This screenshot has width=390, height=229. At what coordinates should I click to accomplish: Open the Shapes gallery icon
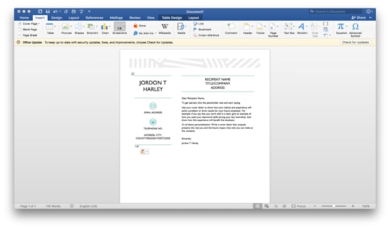pos(79,26)
